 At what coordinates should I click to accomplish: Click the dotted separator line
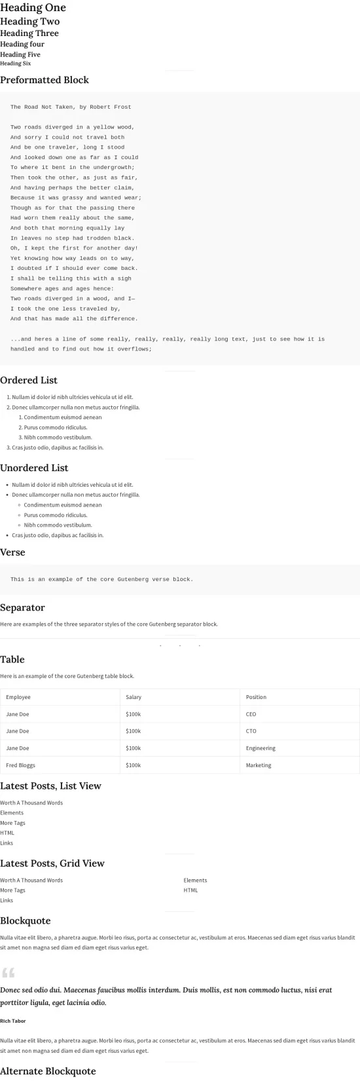tap(180, 646)
